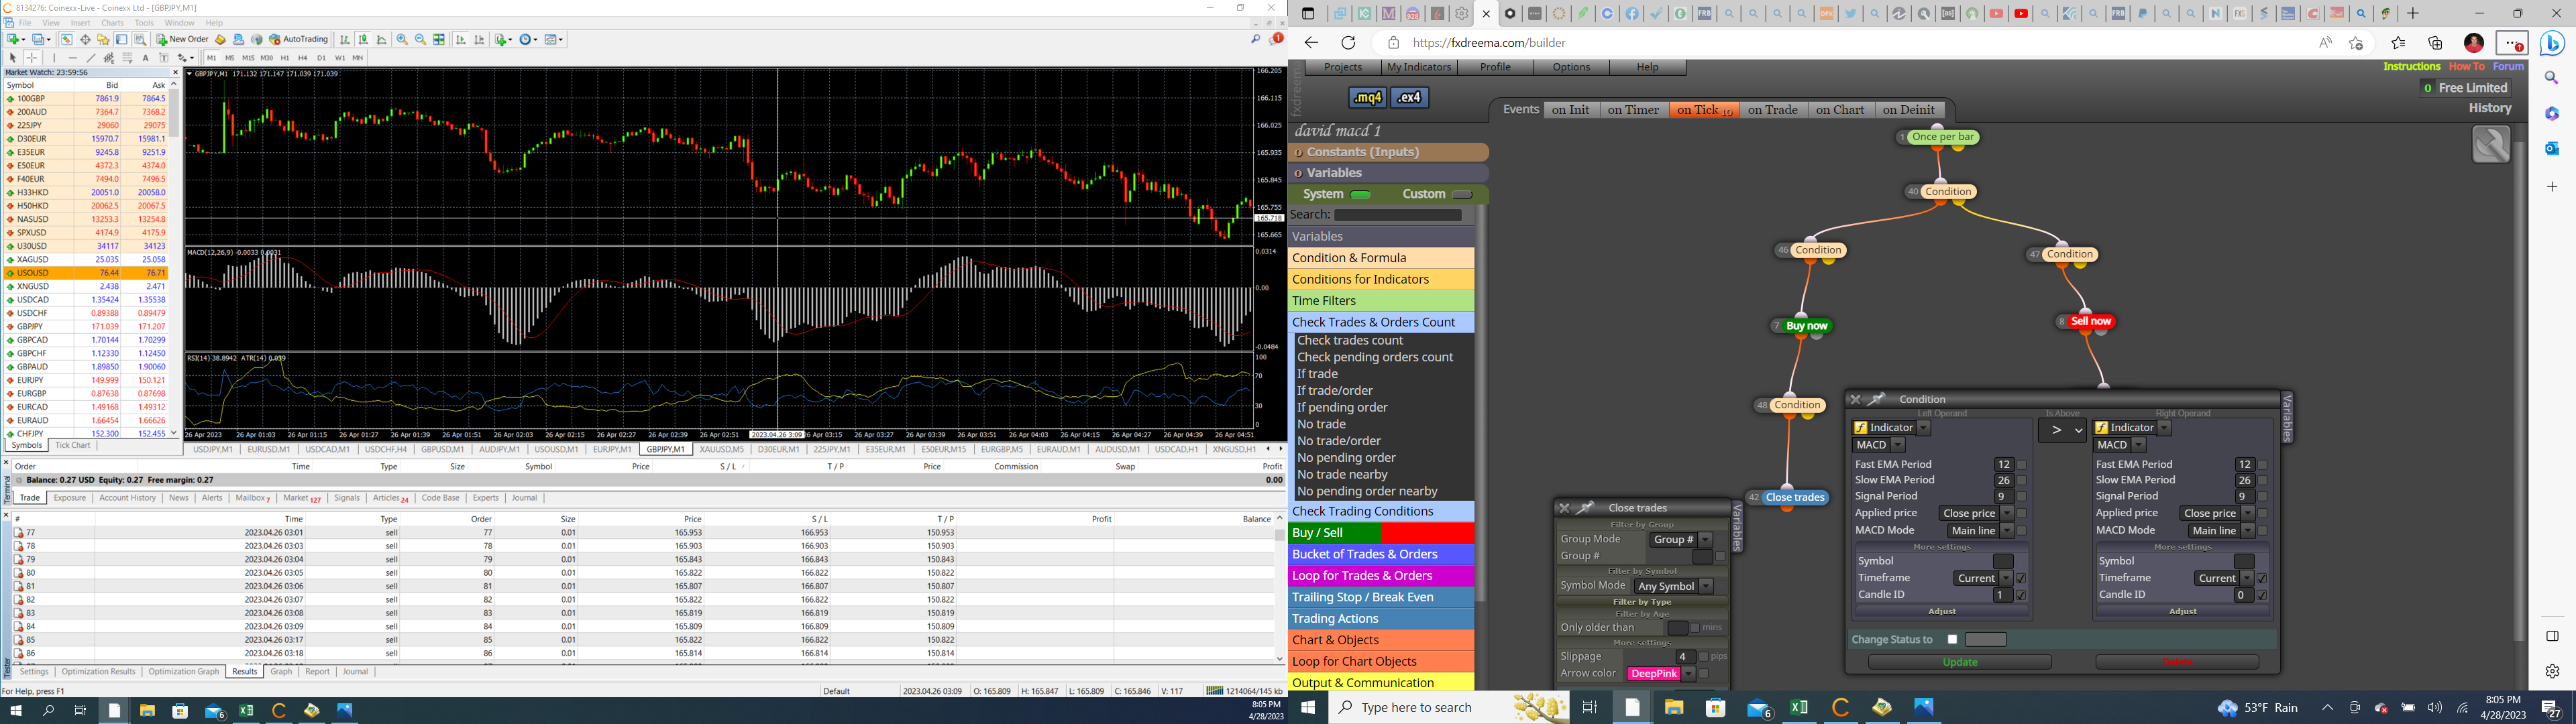Click the tile windows icon in MetaTrader
Image resolution: width=2576 pixels, height=724 pixels.
click(x=439, y=39)
